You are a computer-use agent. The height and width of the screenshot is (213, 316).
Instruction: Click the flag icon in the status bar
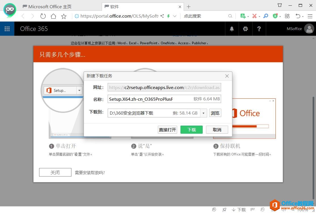[253, 210]
